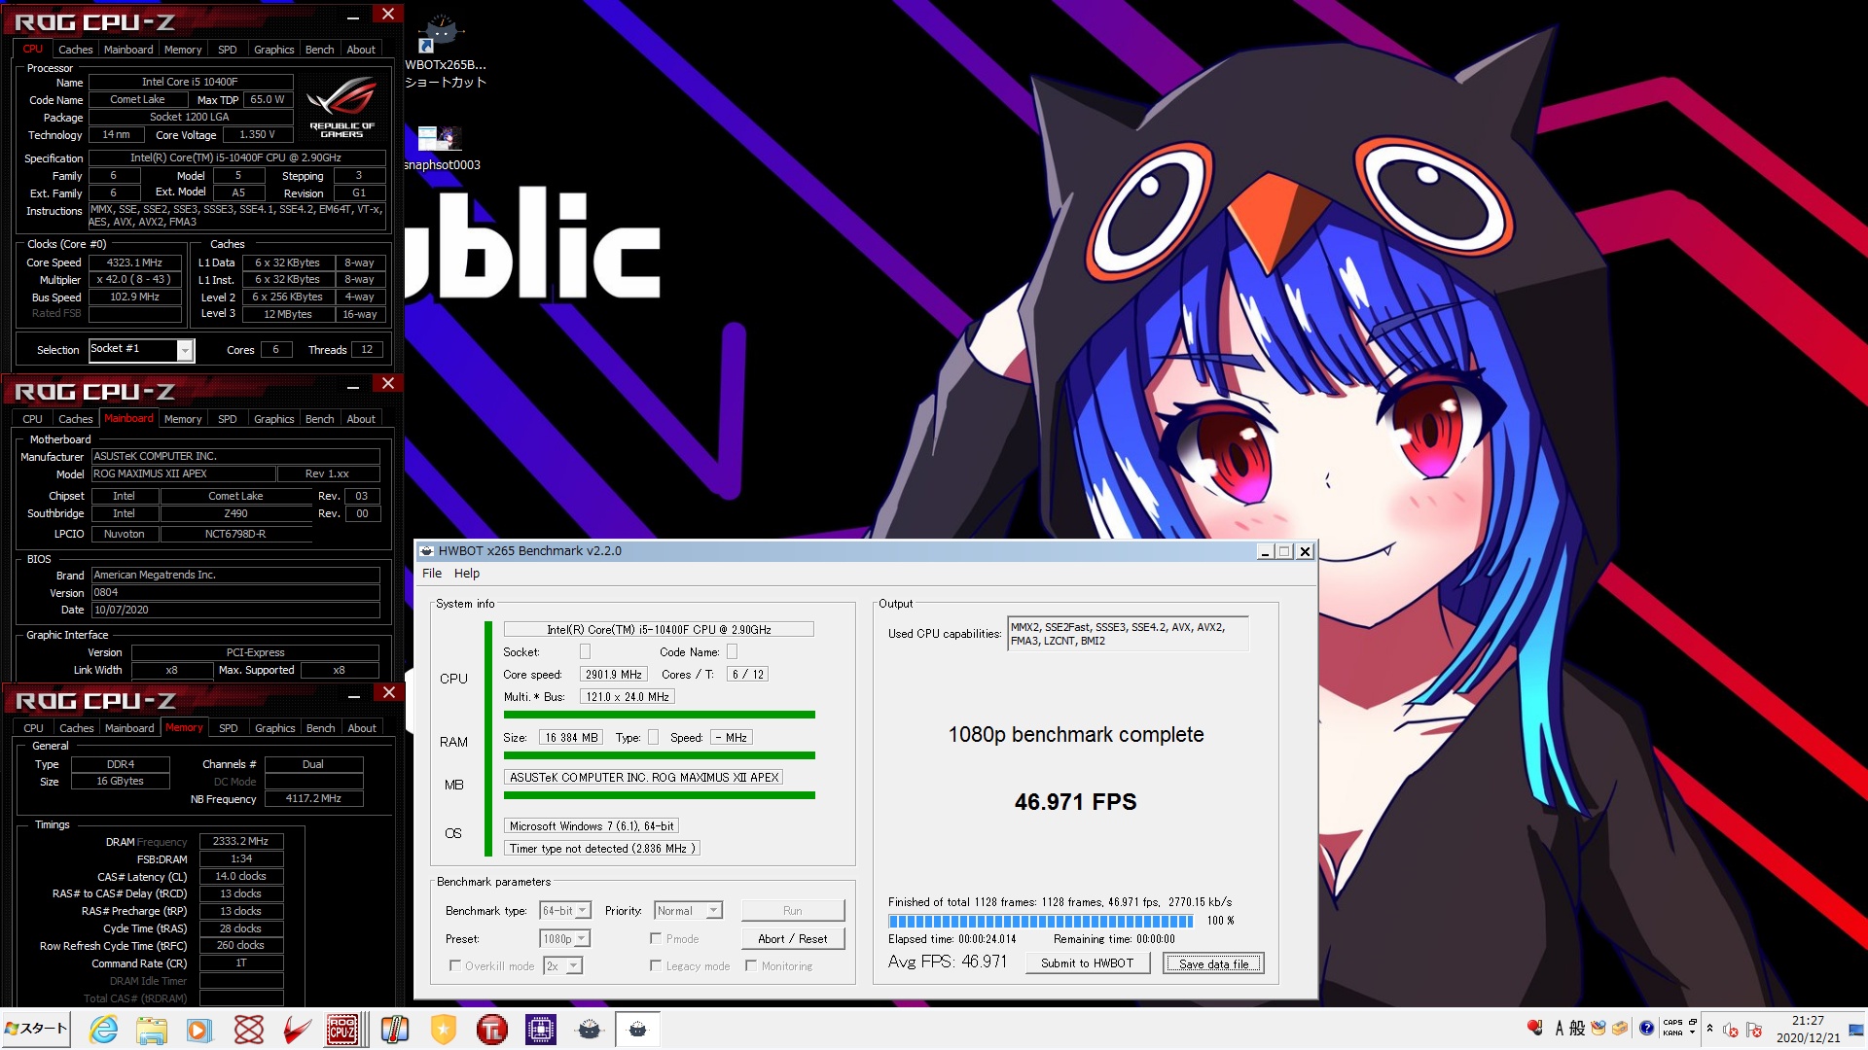Viewport: 1868px width, 1050px height.
Task: Switch to Caches tab in top CPU-Z window
Action: pos(75,50)
